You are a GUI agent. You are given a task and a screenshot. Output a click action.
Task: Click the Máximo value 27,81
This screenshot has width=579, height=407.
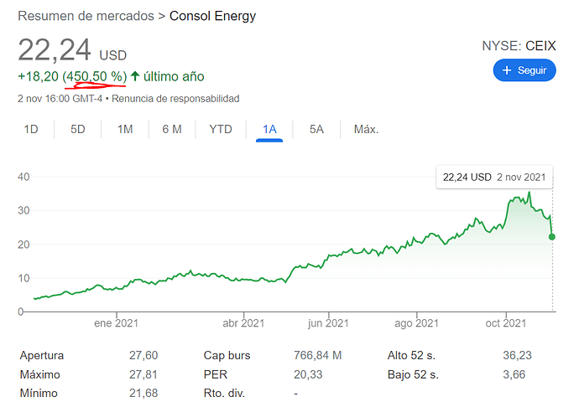[x=143, y=374]
